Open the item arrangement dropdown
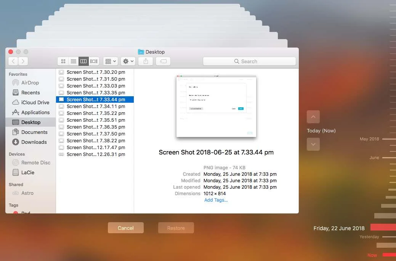This screenshot has width=396, height=261. pos(110,61)
